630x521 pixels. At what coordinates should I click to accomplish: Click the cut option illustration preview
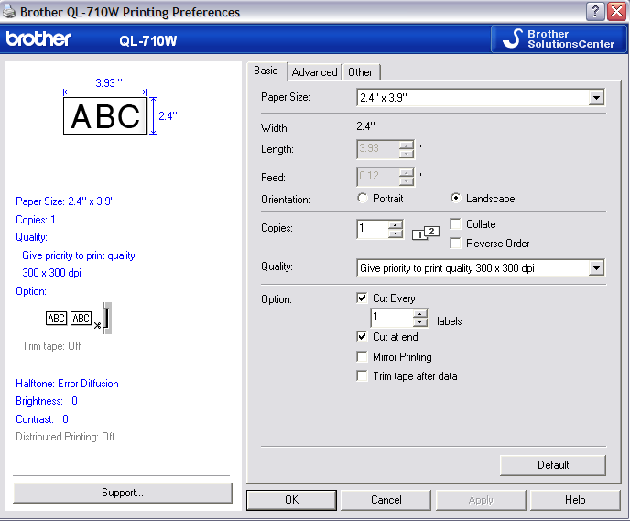coord(79,318)
